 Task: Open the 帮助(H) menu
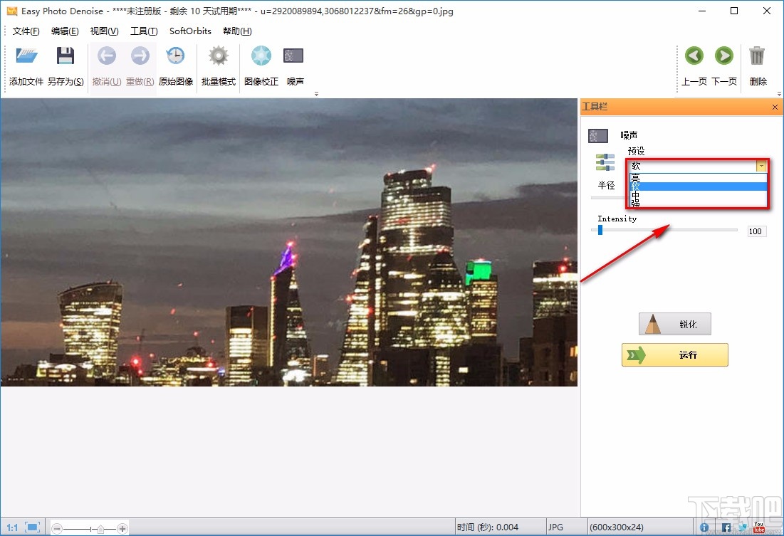click(x=237, y=31)
